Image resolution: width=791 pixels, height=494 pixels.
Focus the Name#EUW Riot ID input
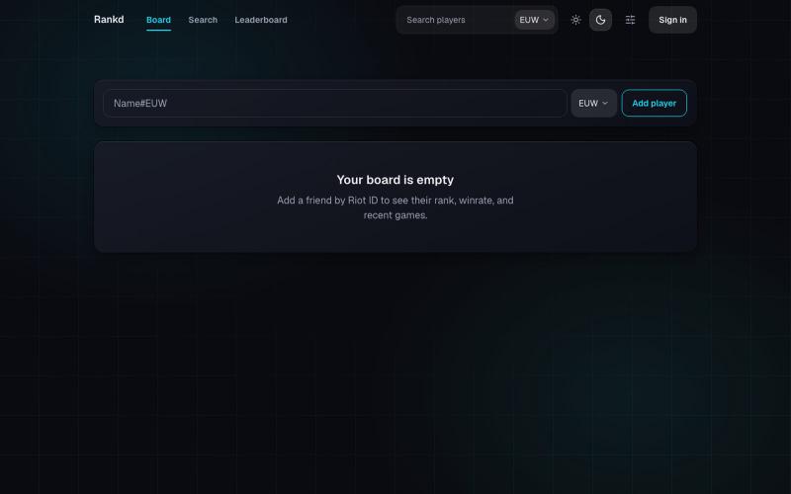click(335, 103)
